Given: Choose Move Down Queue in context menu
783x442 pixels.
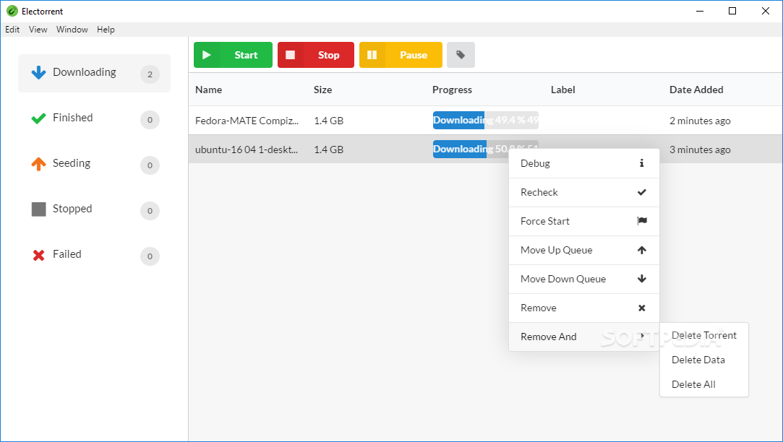Looking at the screenshot, I should click(583, 279).
